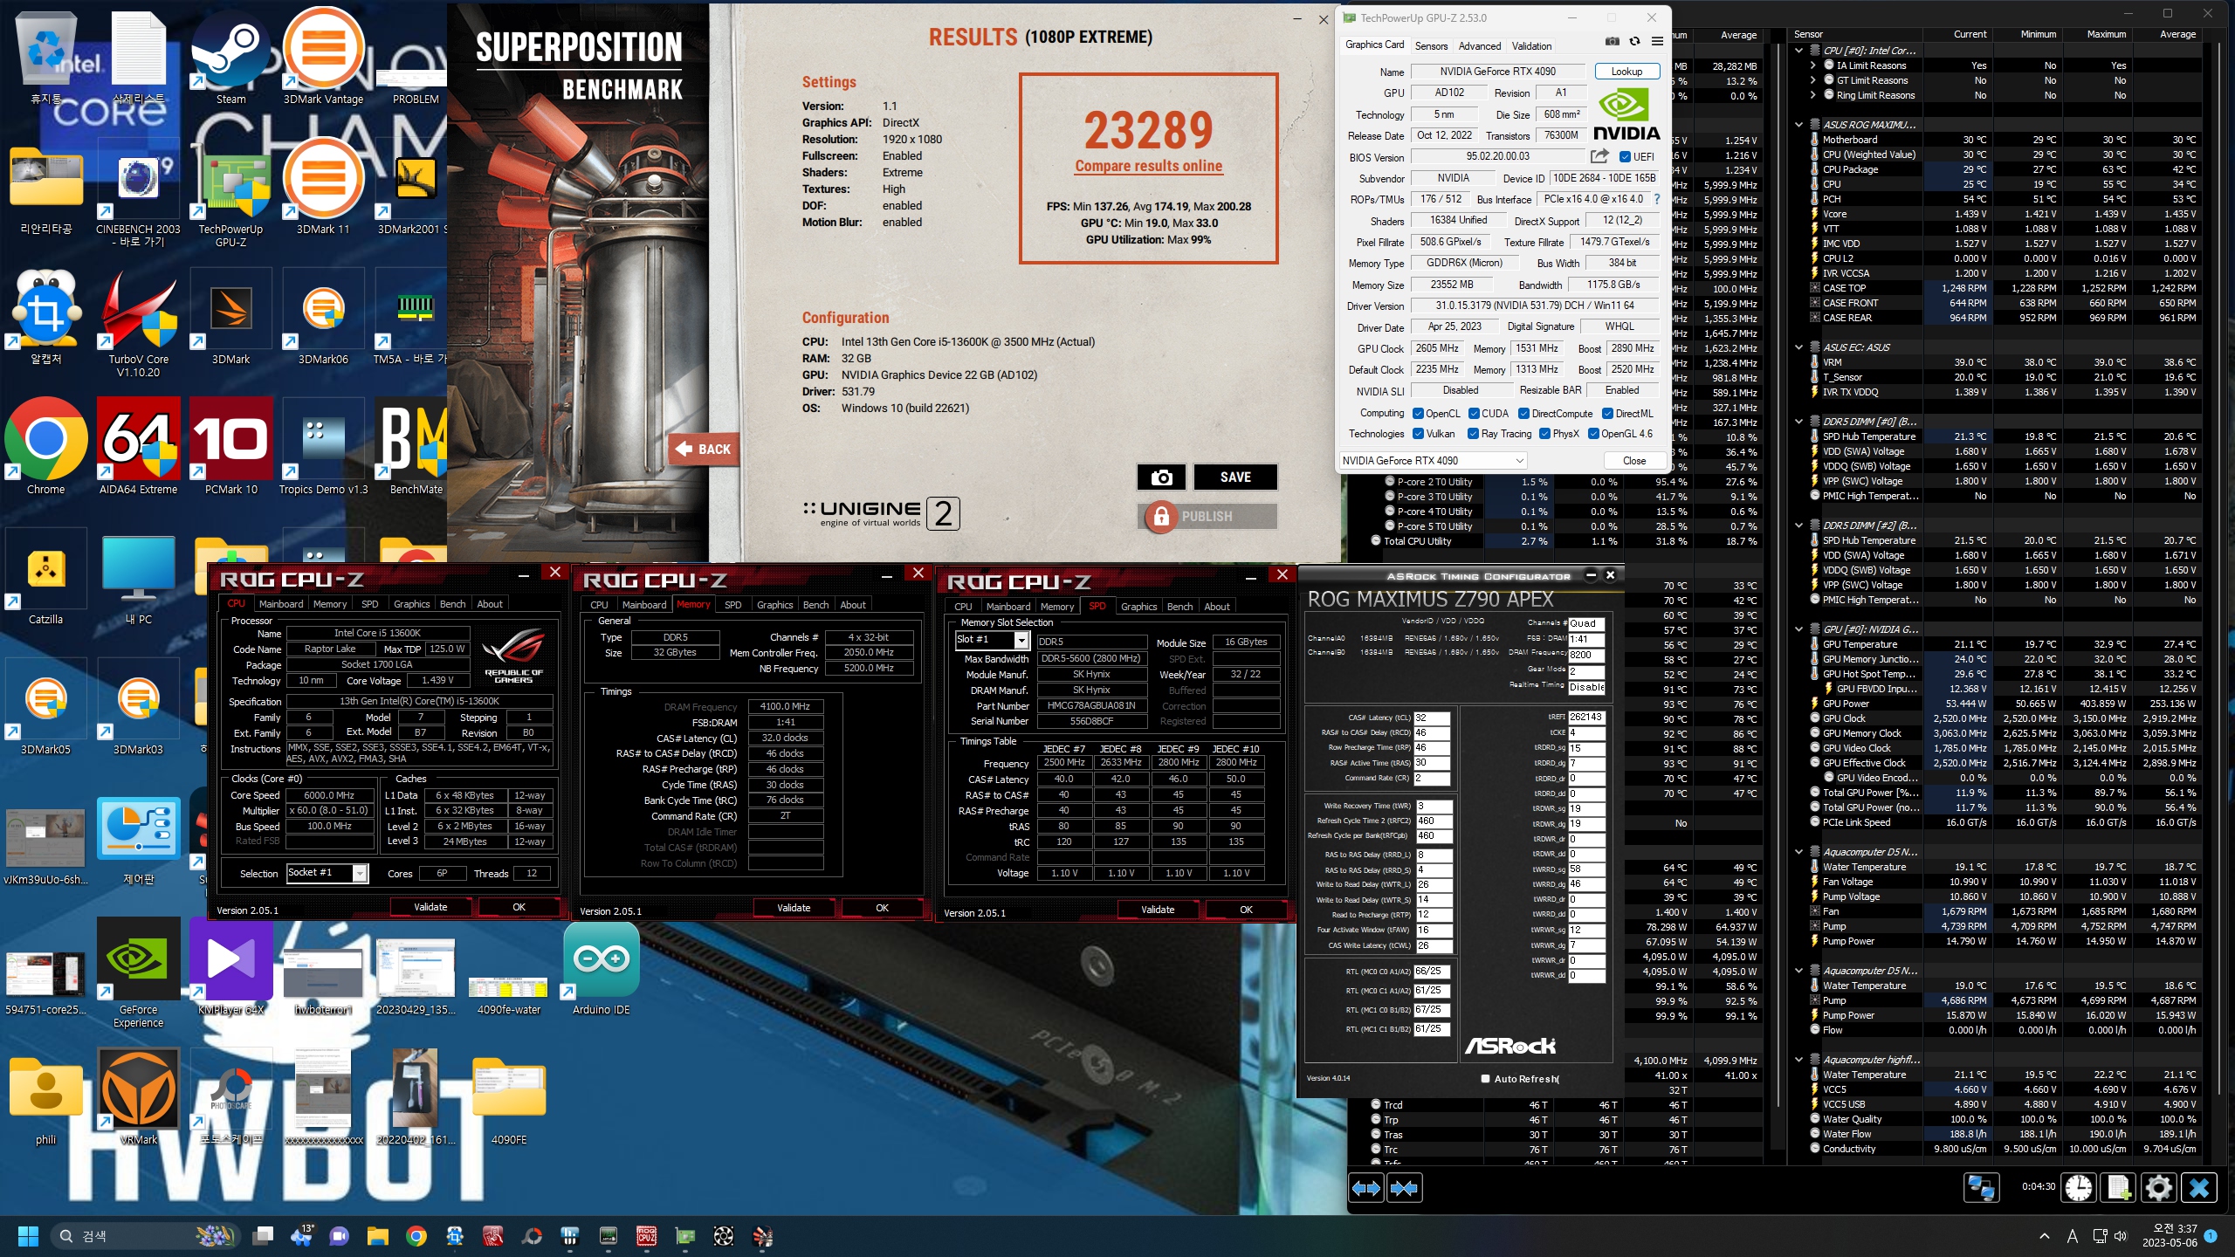This screenshot has width=2235, height=1257.
Task: Open TurboV Core desktop shortcut
Action: (138, 323)
